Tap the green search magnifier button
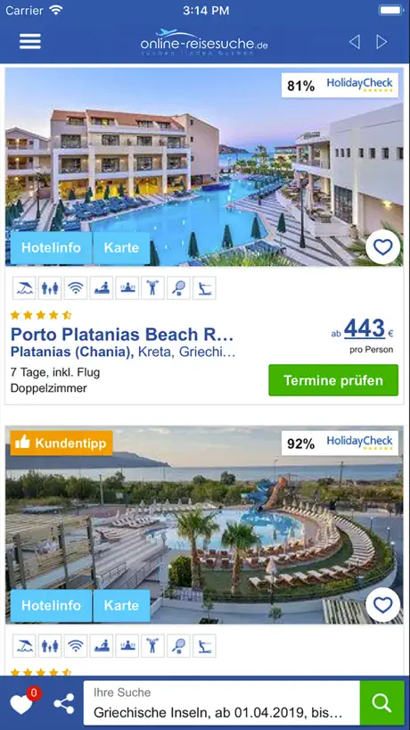Screen dimensions: 410x730 pyautogui.click(x=382, y=703)
